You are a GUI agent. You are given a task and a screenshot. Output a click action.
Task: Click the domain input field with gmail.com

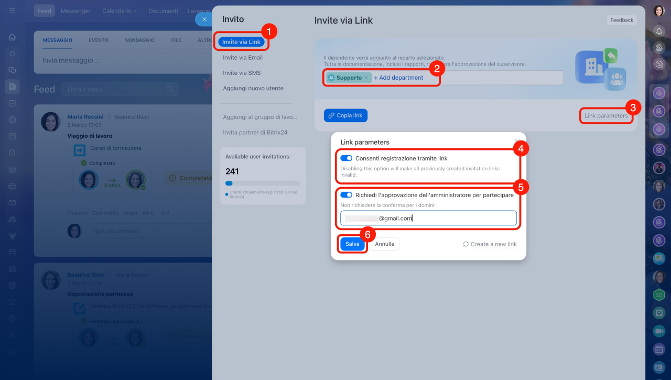click(x=428, y=218)
